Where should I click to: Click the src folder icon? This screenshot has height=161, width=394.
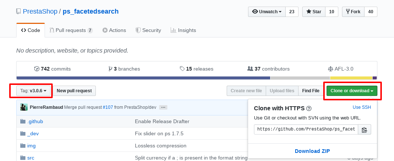[23, 158]
